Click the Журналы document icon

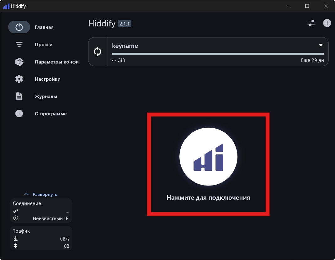[x=19, y=97]
